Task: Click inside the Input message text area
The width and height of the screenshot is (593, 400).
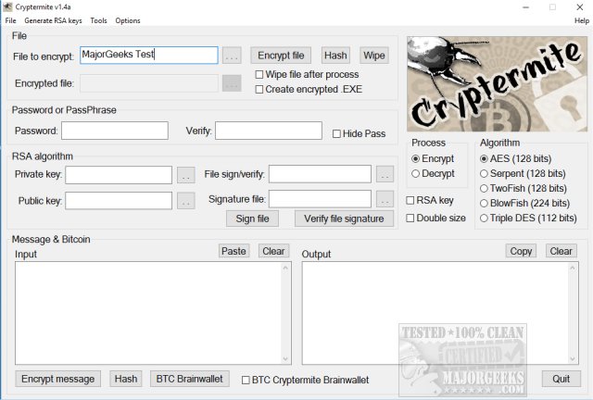Action: point(148,313)
